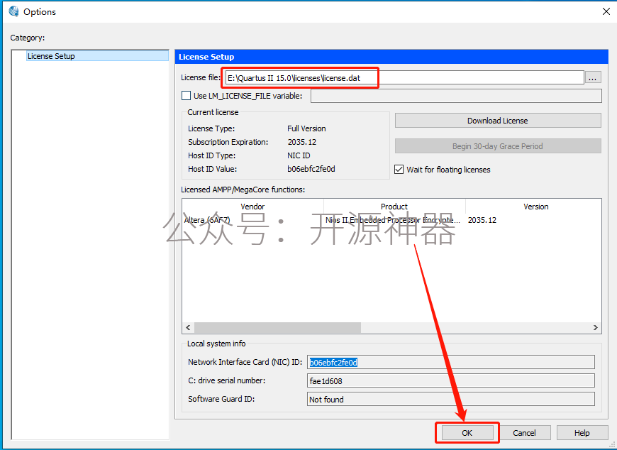Click the Full Version license type value
This screenshot has height=450, width=617.
click(x=306, y=128)
